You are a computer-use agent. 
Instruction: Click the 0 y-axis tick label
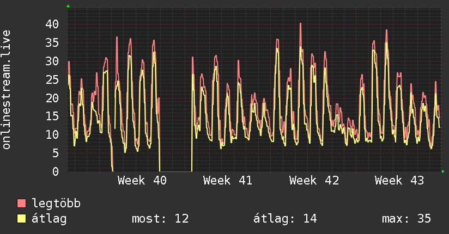coord(56,171)
